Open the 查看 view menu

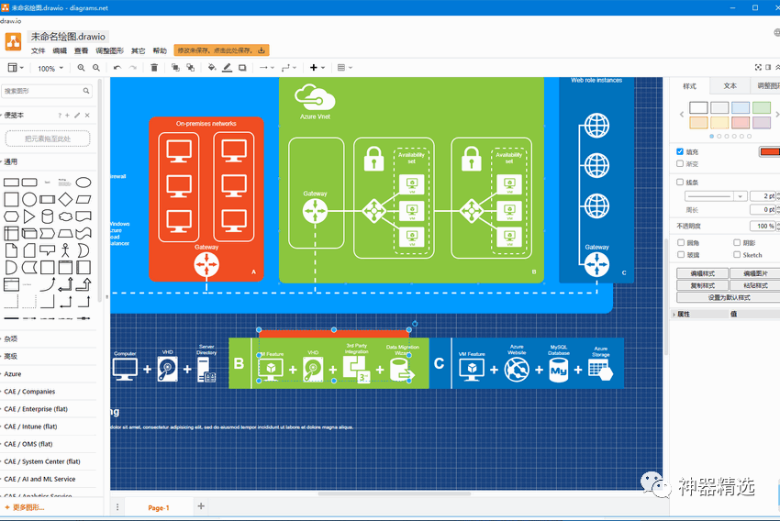81,50
